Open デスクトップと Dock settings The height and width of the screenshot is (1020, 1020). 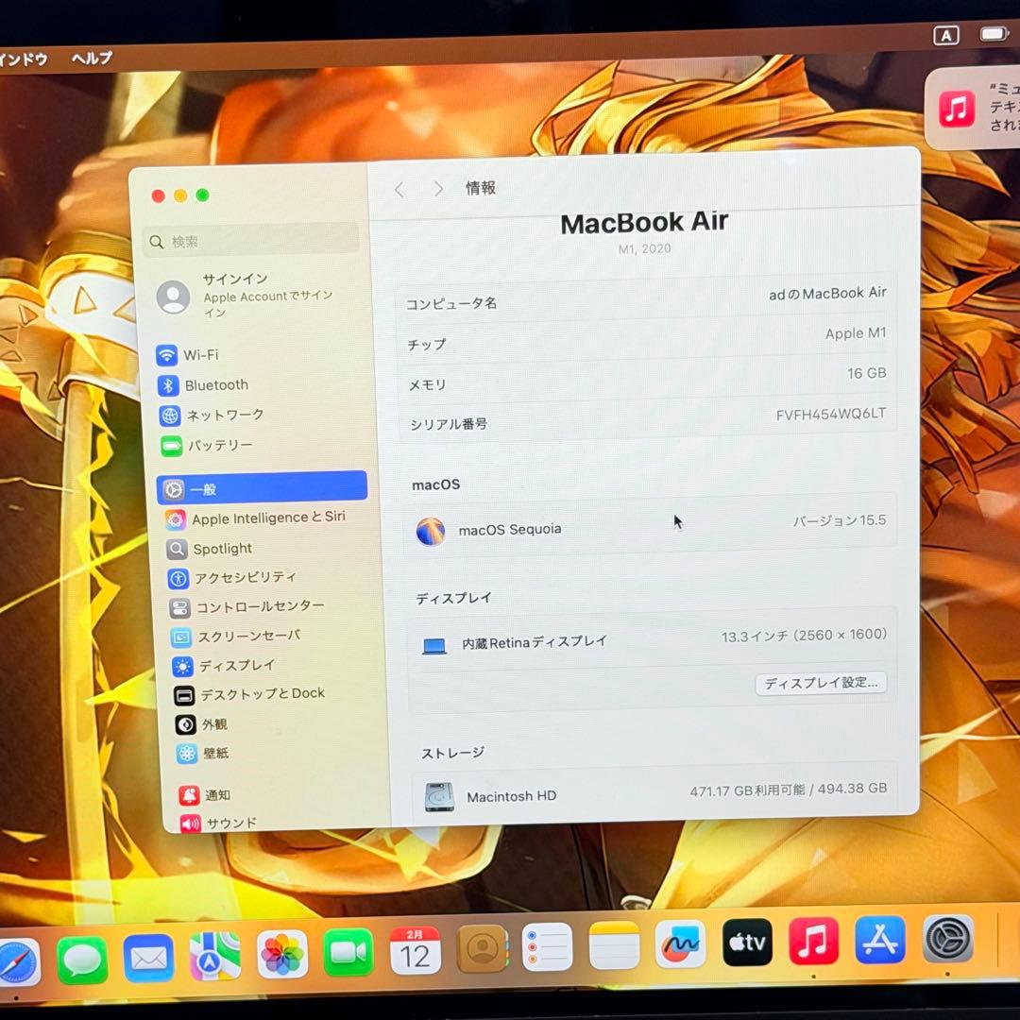click(249, 694)
